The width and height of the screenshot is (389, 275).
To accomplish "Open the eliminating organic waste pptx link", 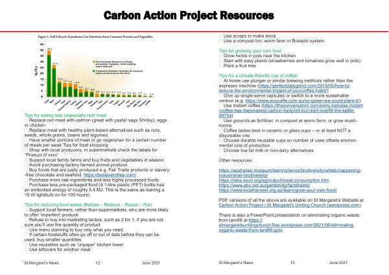I will 287,225.
